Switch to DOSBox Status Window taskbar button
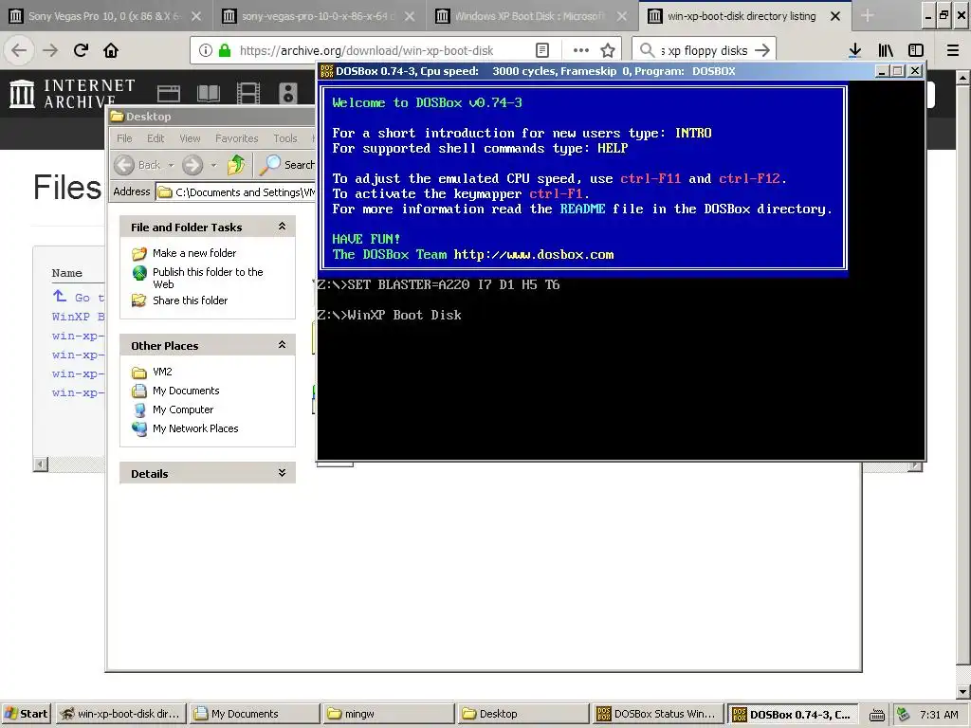This screenshot has height=728, width=971. (658, 714)
